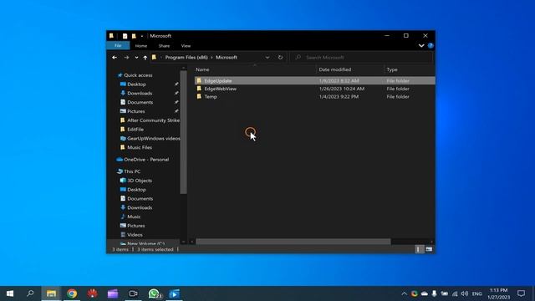Click the EdgeWebView folder icon

pos(199,89)
